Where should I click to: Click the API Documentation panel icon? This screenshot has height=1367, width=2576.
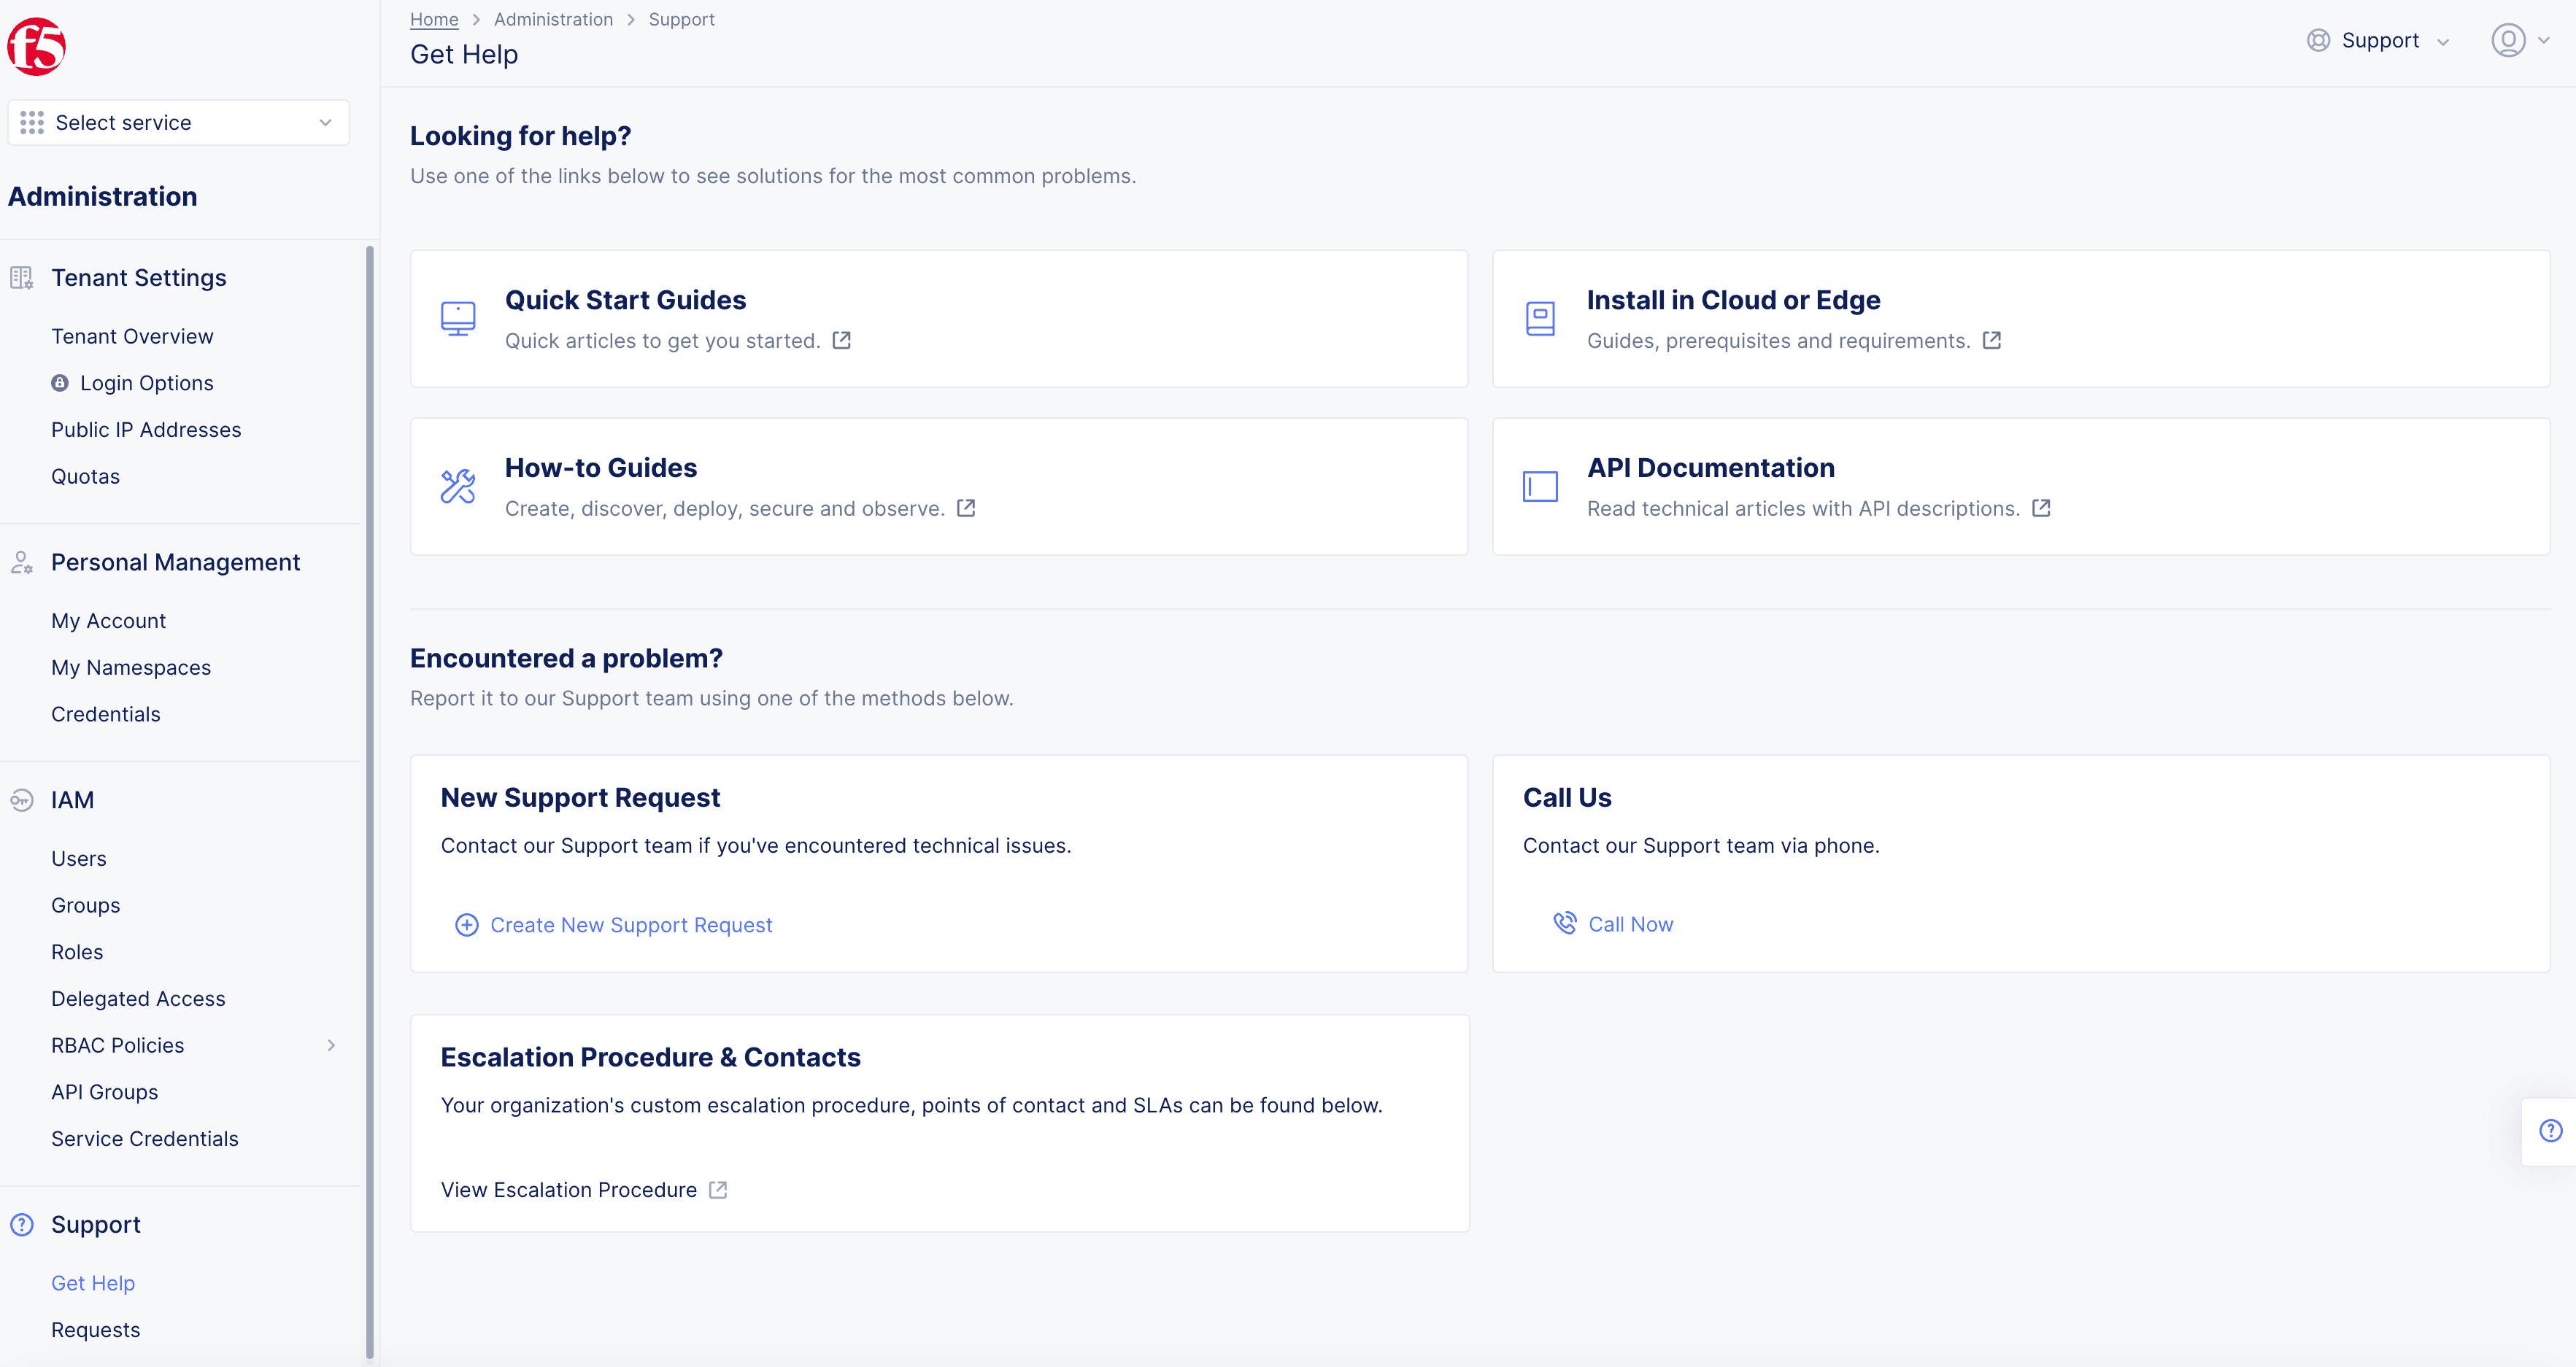tap(1540, 487)
